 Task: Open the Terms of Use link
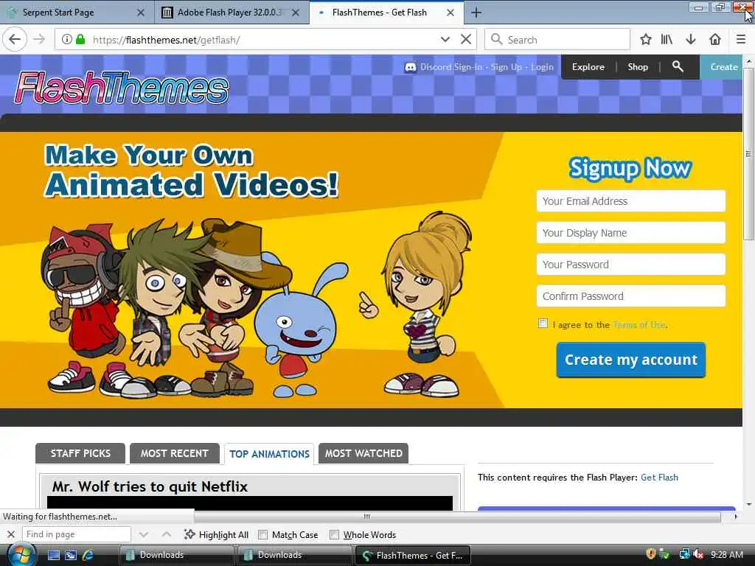tap(639, 325)
